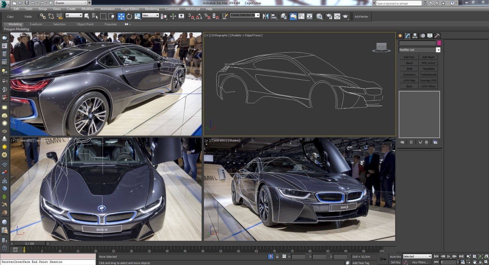
Task: Open the Mirror tool
Action: [x=266, y=16]
